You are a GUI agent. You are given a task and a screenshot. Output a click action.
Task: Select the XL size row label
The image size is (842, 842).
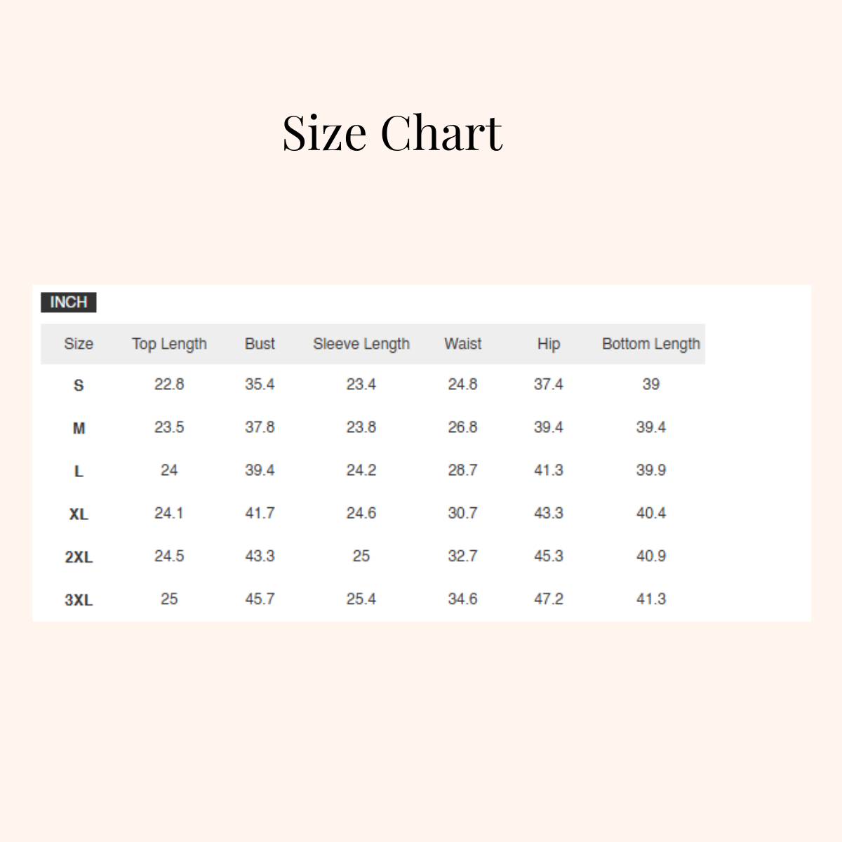(x=79, y=514)
